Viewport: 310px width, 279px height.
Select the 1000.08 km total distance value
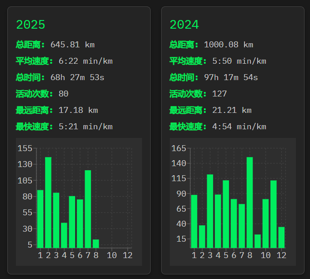[229, 45]
